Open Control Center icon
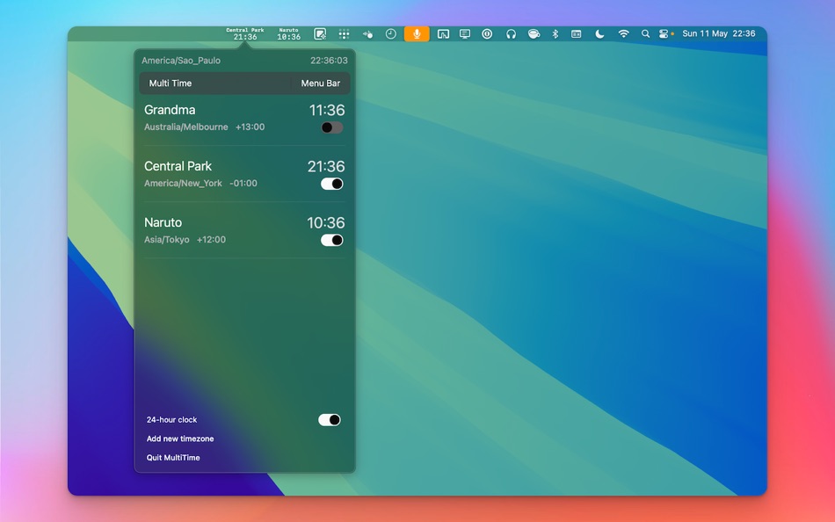This screenshot has height=522, width=835. click(x=664, y=34)
